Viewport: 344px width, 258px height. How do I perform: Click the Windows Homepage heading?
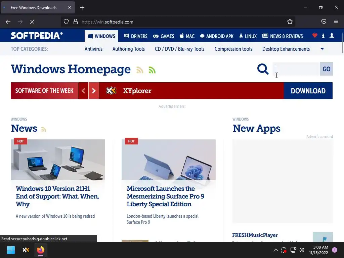[x=71, y=69]
